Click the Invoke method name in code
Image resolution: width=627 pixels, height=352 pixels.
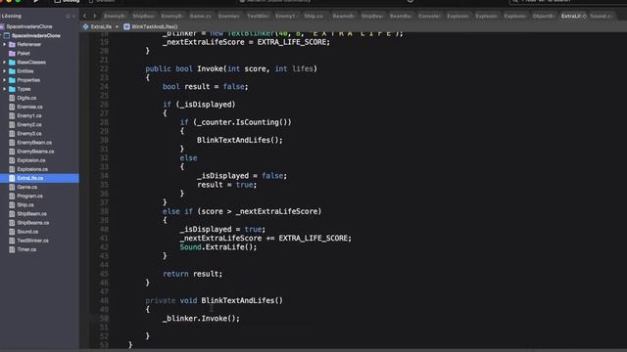click(210, 68)
